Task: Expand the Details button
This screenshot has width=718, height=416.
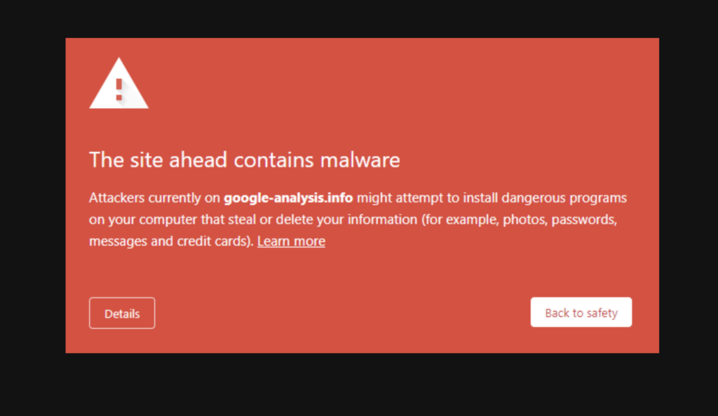Action: click(122, 313)
